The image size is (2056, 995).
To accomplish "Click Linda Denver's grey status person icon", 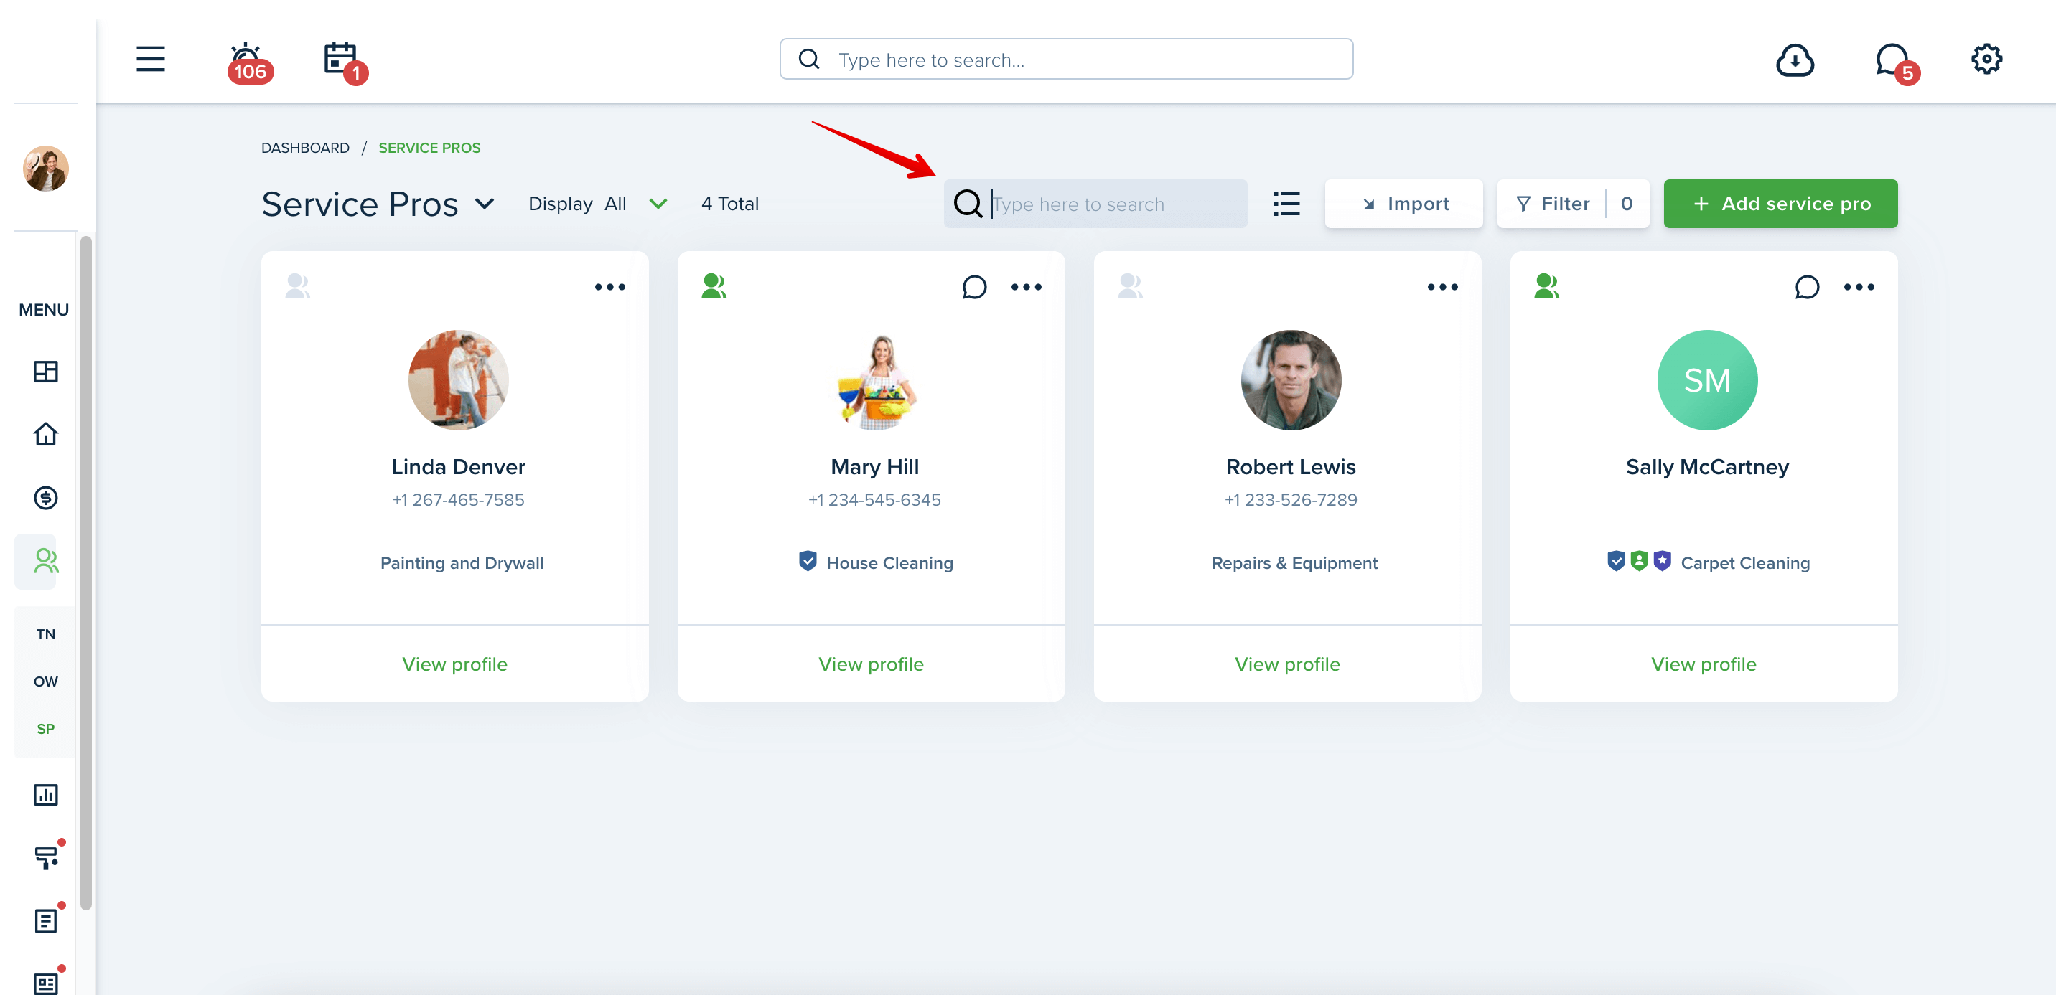I will click(x=297, y=286).
